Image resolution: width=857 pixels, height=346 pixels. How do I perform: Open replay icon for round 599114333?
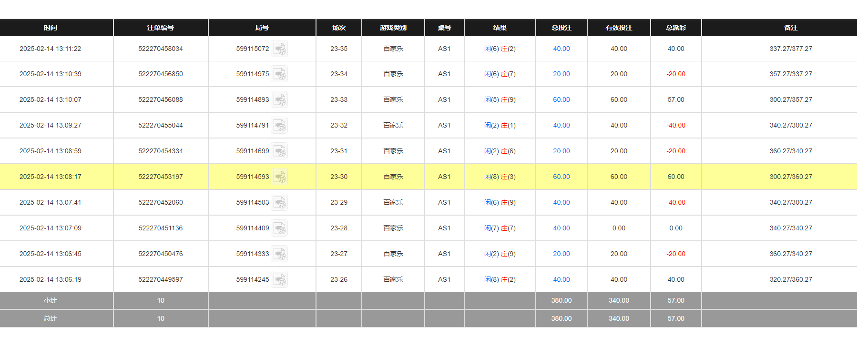[x=279, y=254]
